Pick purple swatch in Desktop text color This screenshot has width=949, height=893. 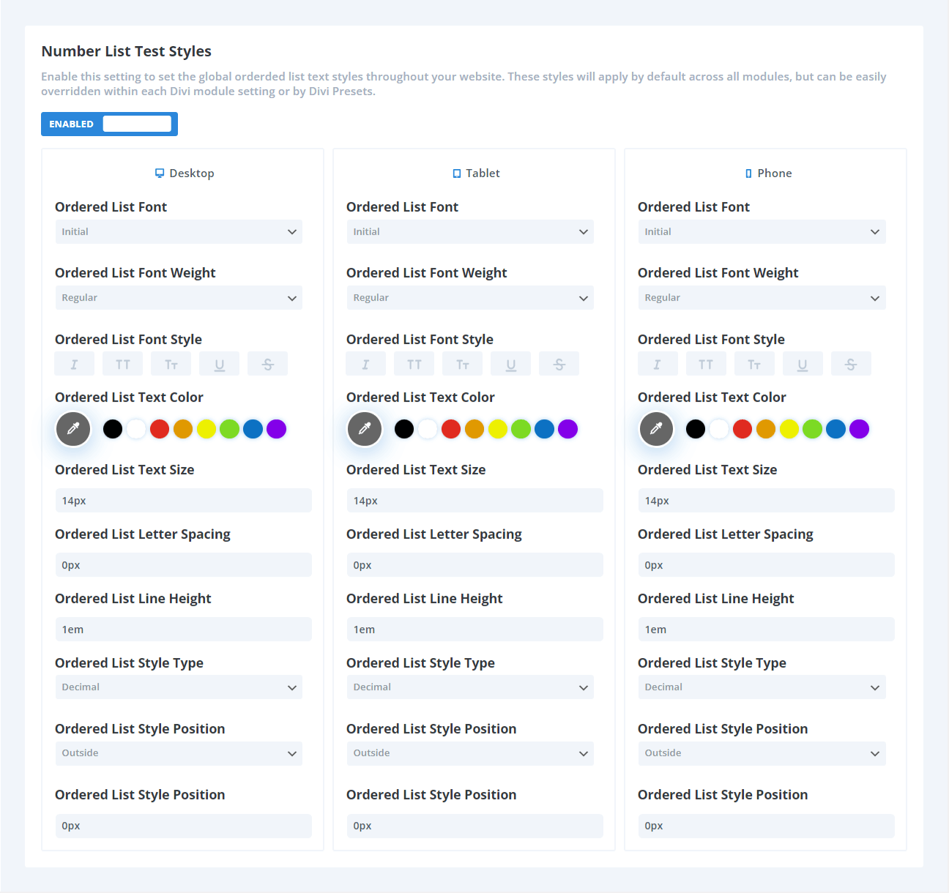point(276,429)
